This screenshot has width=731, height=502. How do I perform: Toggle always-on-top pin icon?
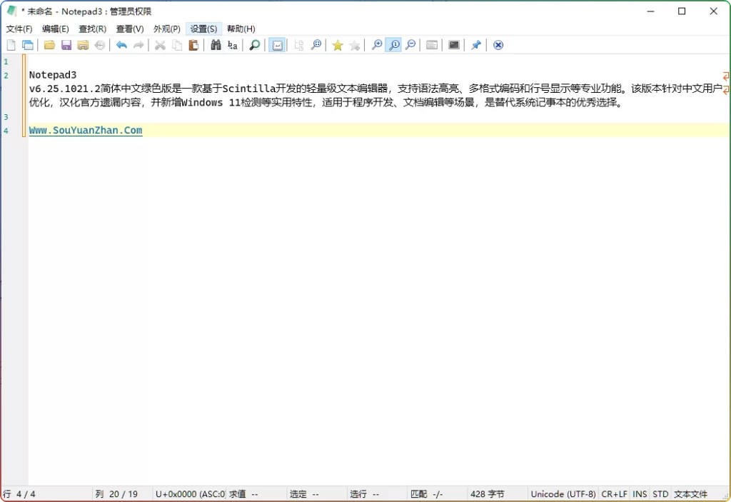point(476,45)
